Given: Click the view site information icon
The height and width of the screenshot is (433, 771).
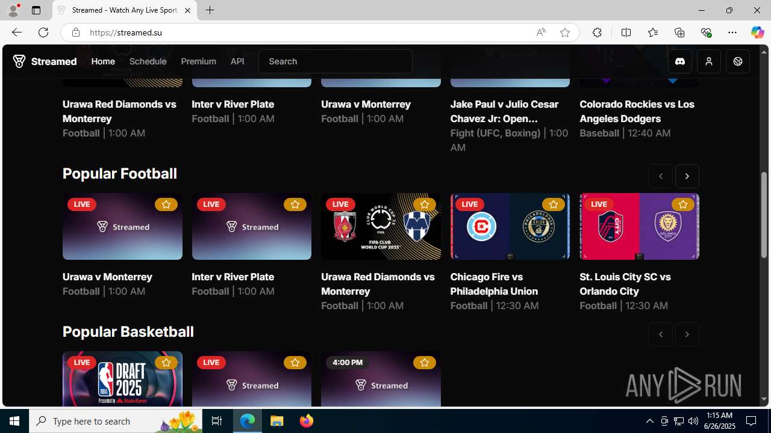Looking at the screenshot, I should [75, 32].
